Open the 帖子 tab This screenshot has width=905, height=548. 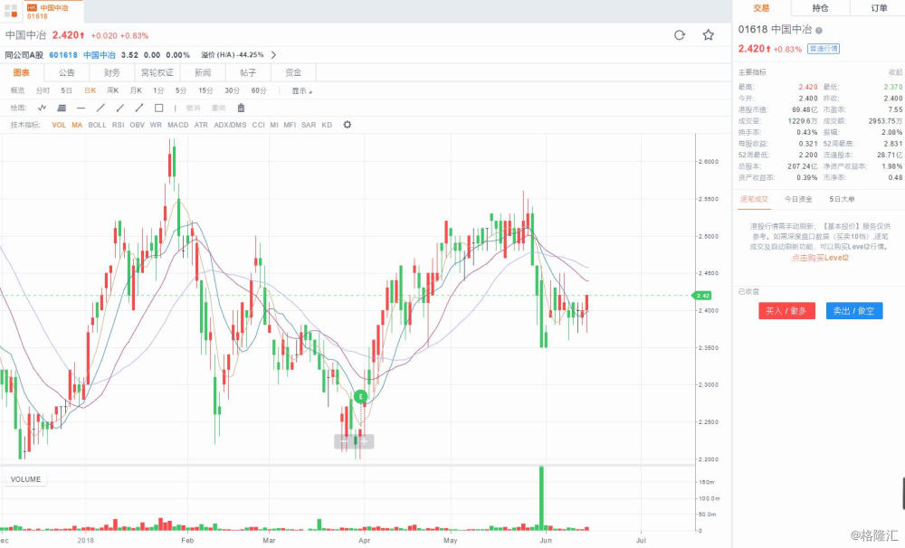pyautogui.click(x=248, y=72)
